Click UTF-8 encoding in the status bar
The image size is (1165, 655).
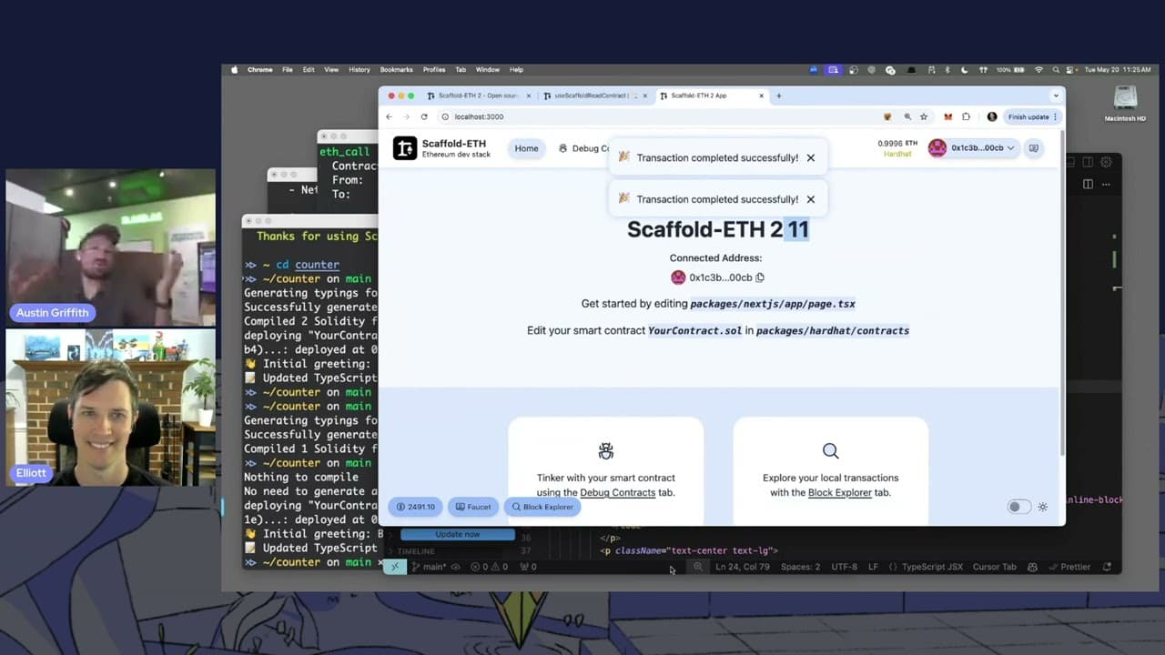point(844,567)
